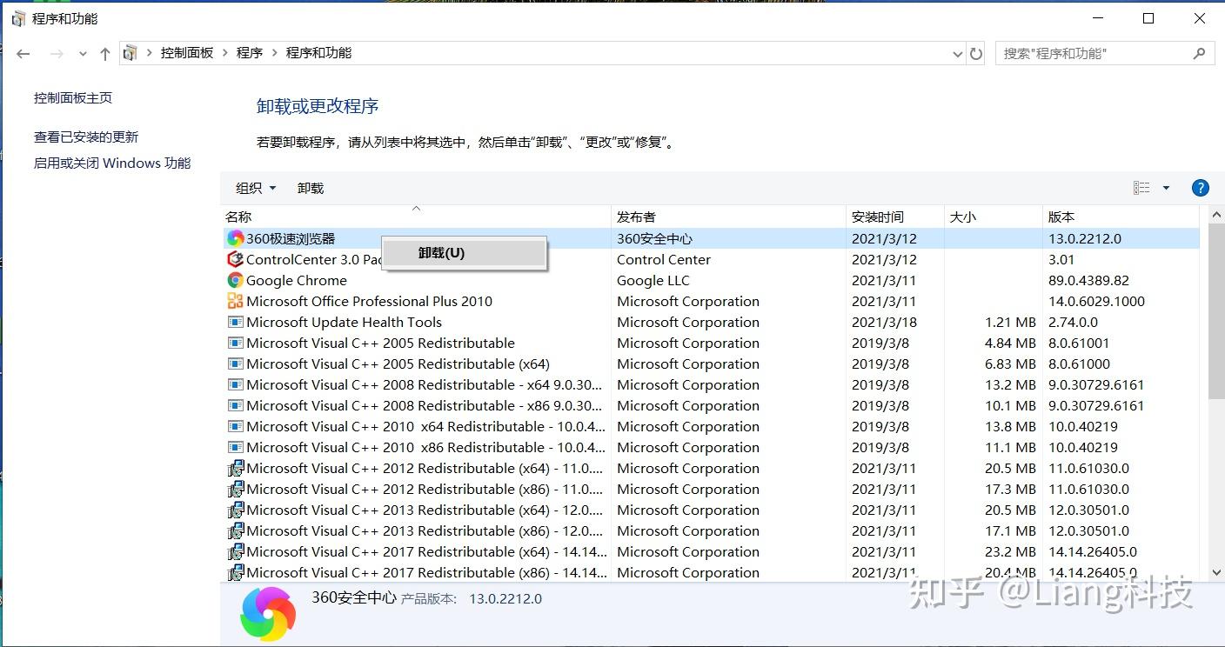Click the 360极速浏览器 program icon in list
Image resolution: width=1225 pixels, height=647 pixels.
coord(235,238)
